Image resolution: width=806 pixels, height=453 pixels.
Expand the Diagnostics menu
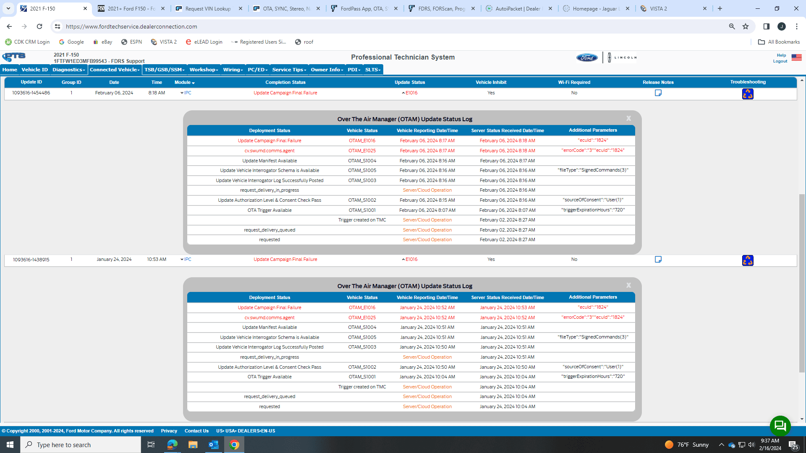pos(69,70)
